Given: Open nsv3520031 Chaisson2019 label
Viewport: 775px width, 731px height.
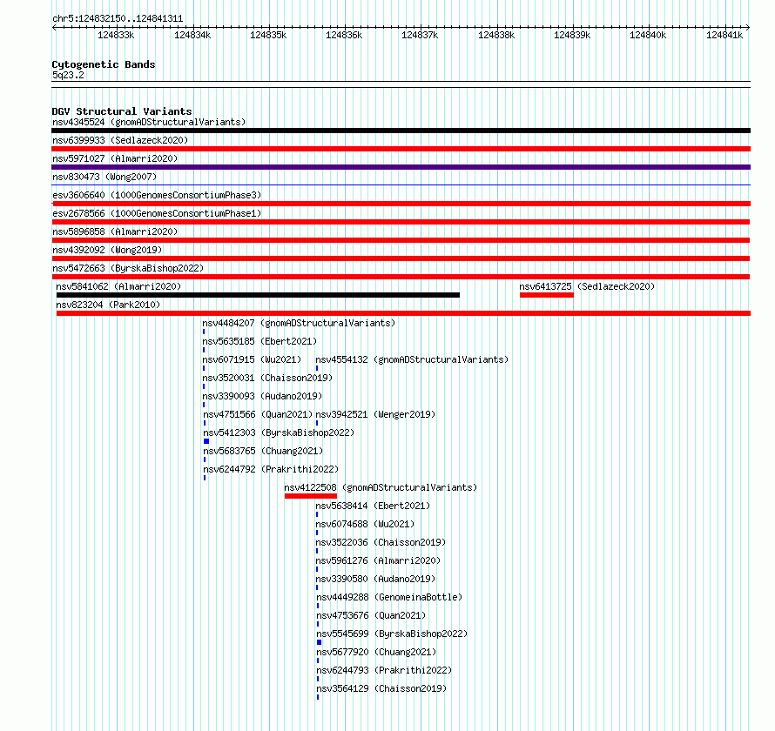Looking at the screenshot, I should [267, 378].
